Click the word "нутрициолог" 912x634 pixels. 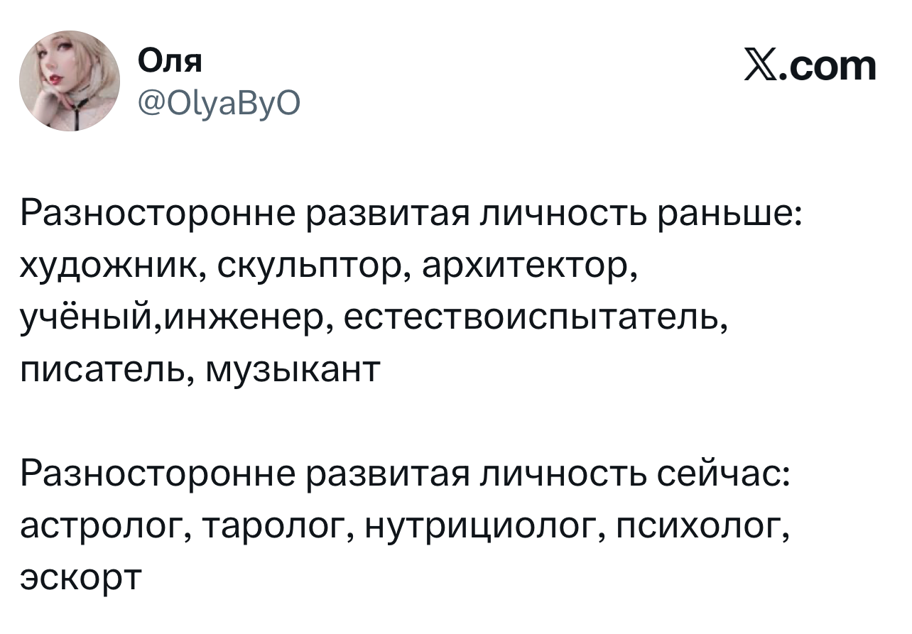477,526
